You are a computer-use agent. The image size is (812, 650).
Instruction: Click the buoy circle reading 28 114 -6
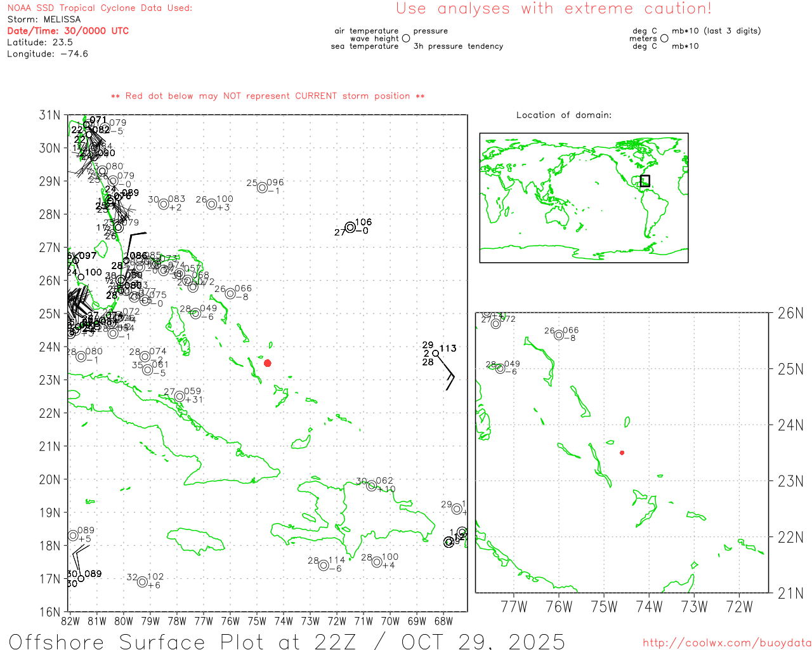(324, 565)
